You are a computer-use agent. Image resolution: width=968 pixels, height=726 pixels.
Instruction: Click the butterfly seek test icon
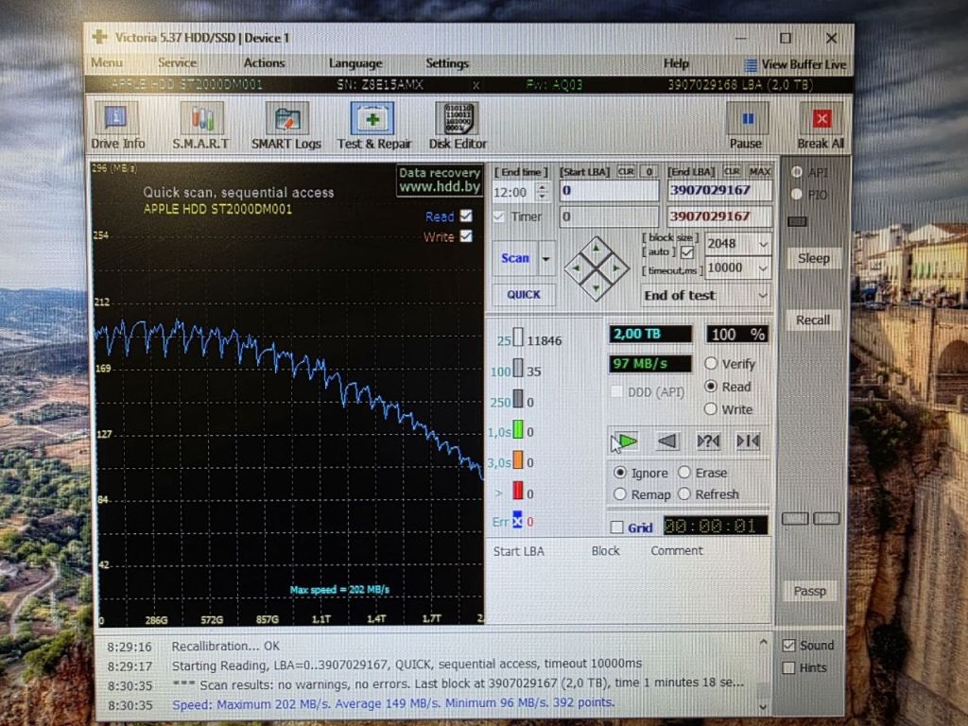(749, 441)
